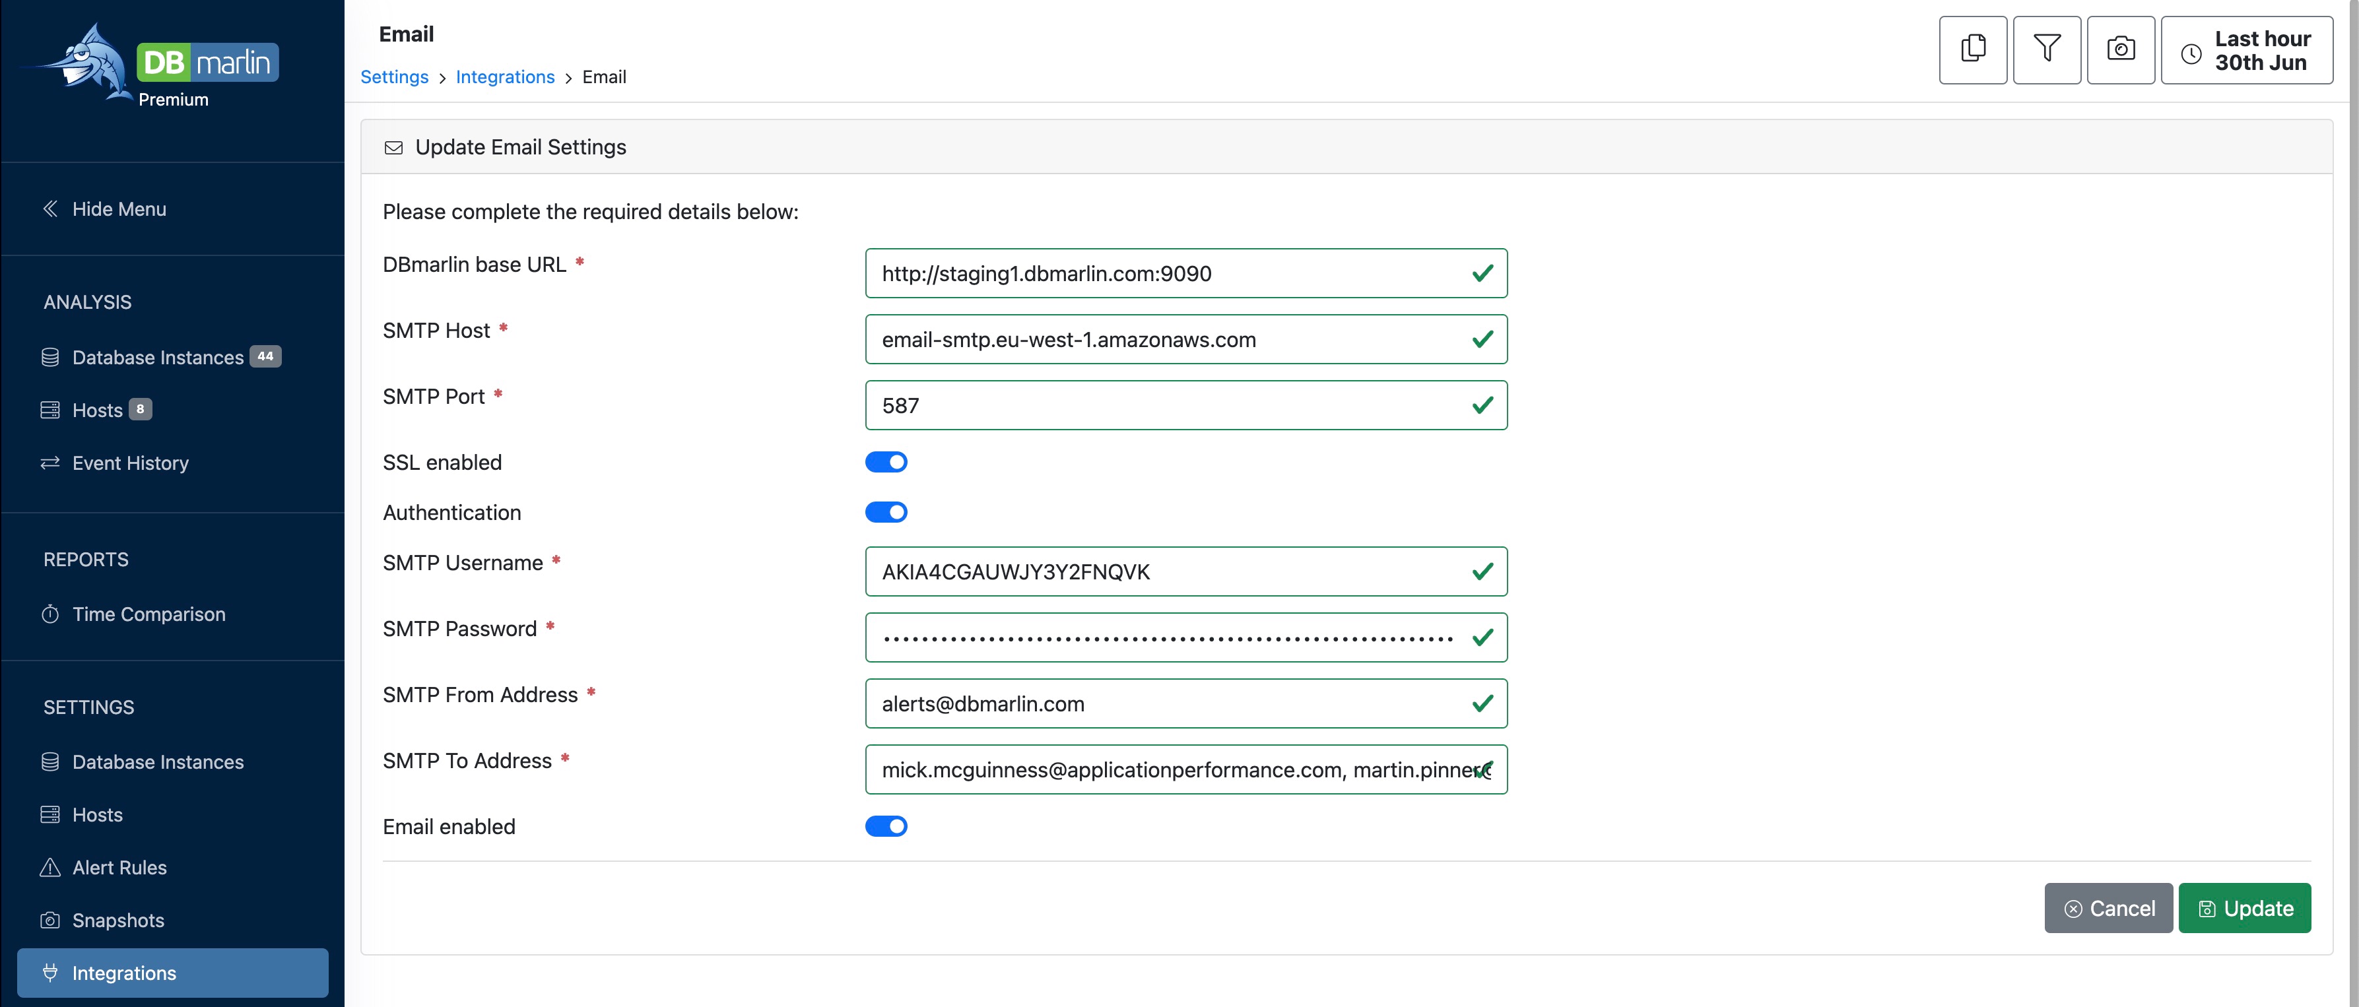Viewport: 2359px width, 1007px height.
Task: Collapse sidebar with Hide Menu
Action: [x=119, y=209]
